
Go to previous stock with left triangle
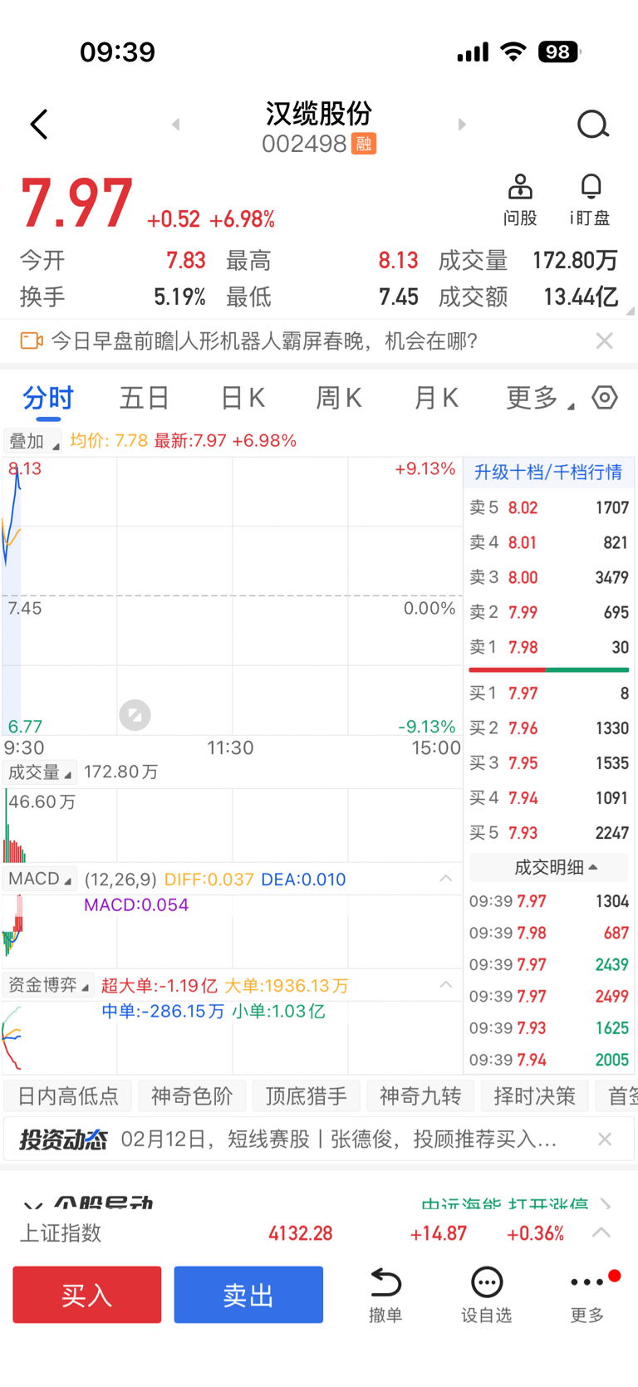175,125
